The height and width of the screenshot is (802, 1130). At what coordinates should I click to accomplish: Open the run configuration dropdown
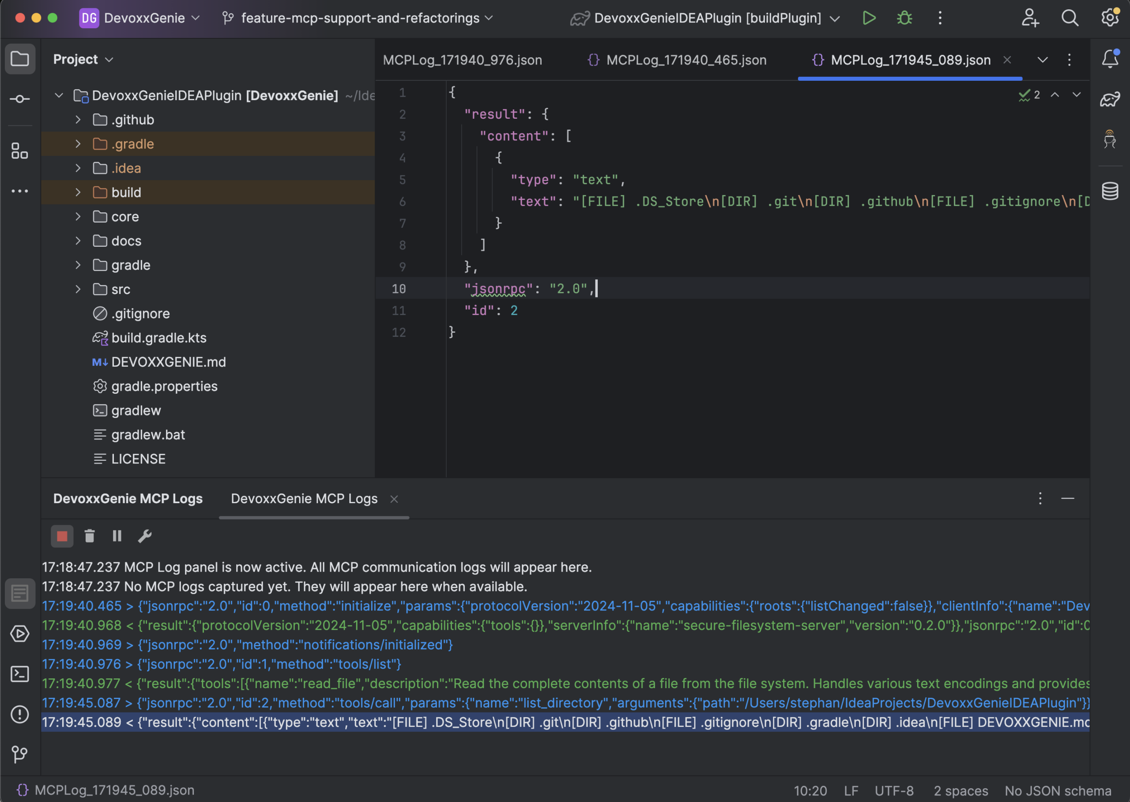coord(706,18)
